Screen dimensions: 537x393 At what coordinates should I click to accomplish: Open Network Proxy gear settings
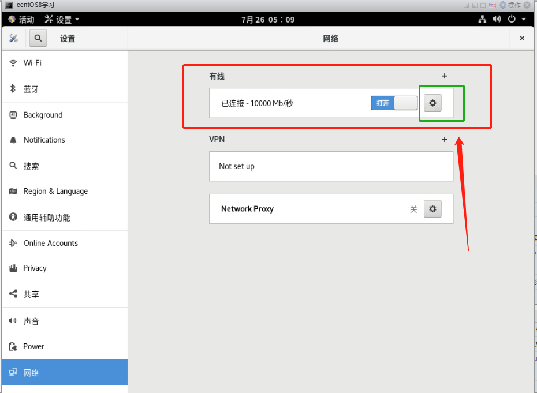pyautogui.click(x=432, y=209)
